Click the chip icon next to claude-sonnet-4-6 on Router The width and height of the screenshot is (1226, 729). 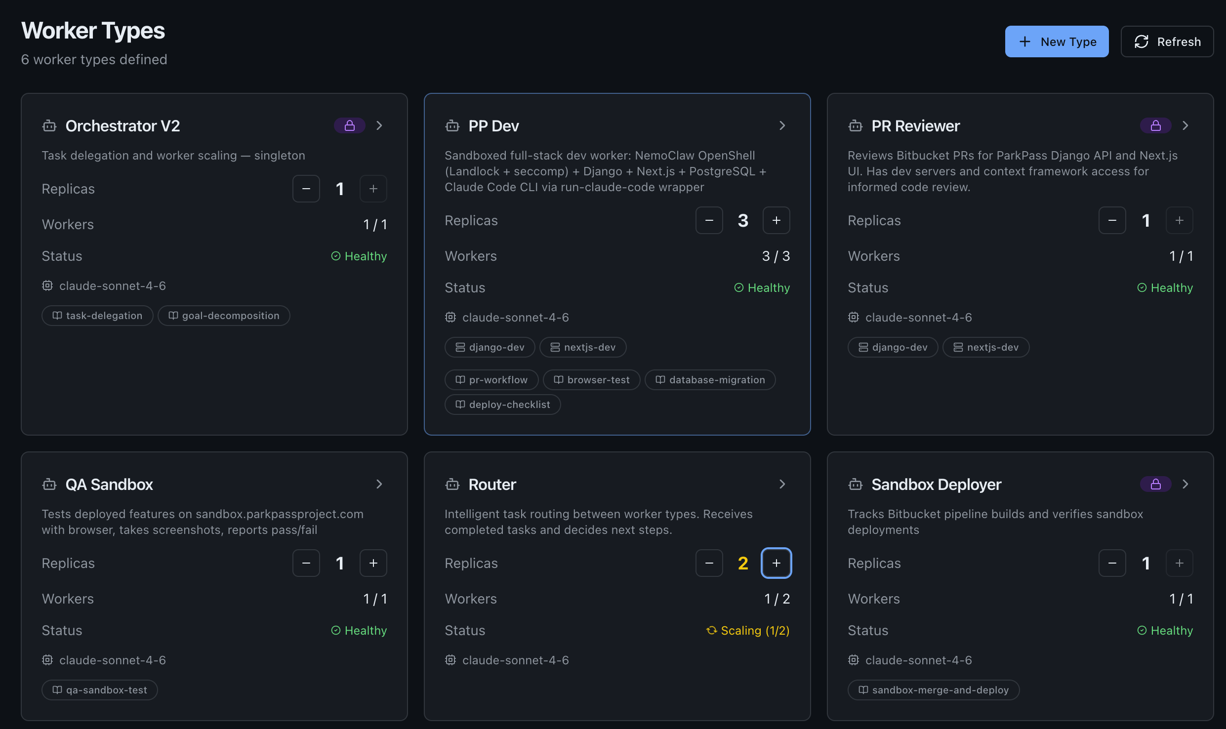(x=450, y=660)
